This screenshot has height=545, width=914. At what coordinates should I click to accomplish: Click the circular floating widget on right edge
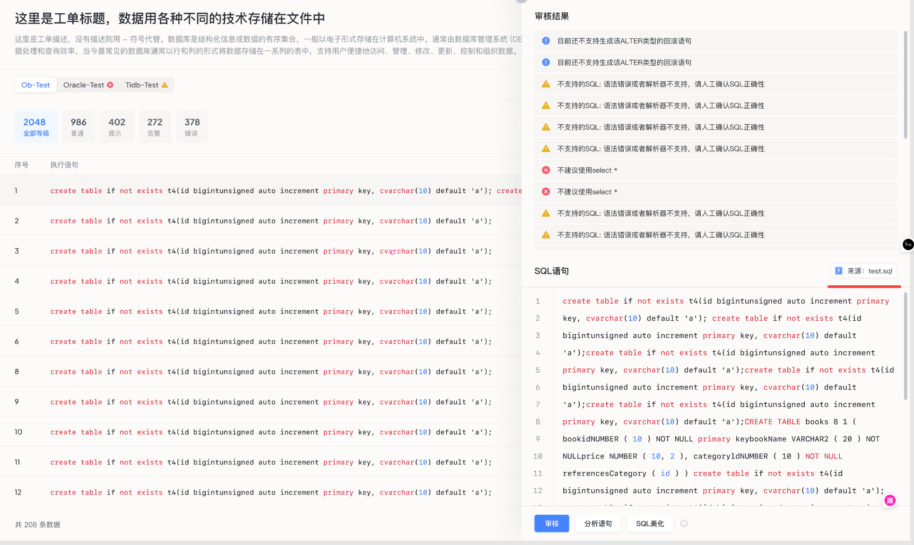pos(908,245)
